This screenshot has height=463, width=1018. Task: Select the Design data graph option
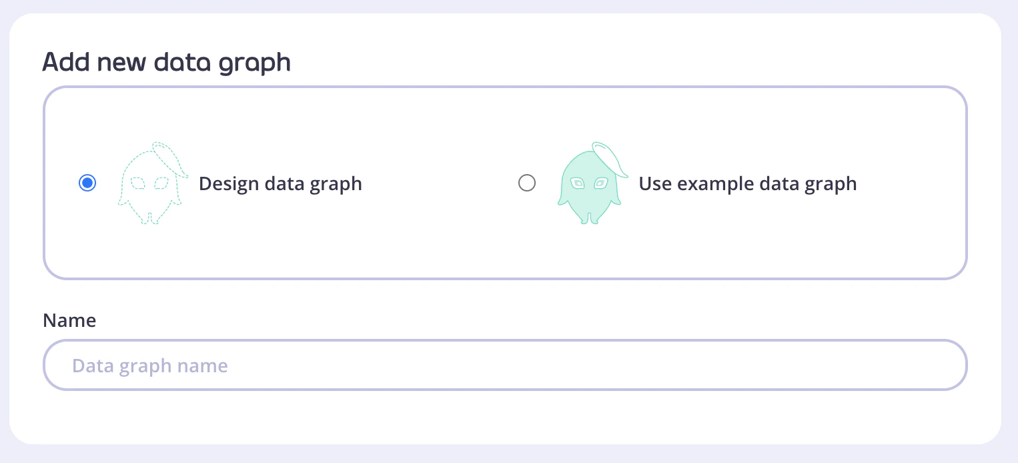click(87, 182)
